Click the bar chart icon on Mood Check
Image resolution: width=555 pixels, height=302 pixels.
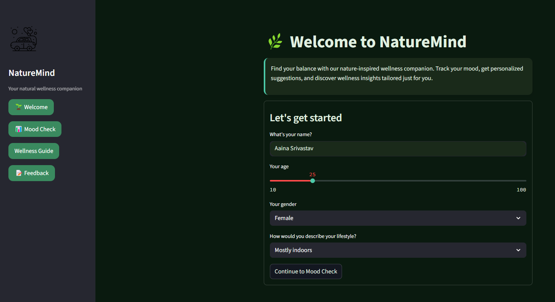[19, 129]
